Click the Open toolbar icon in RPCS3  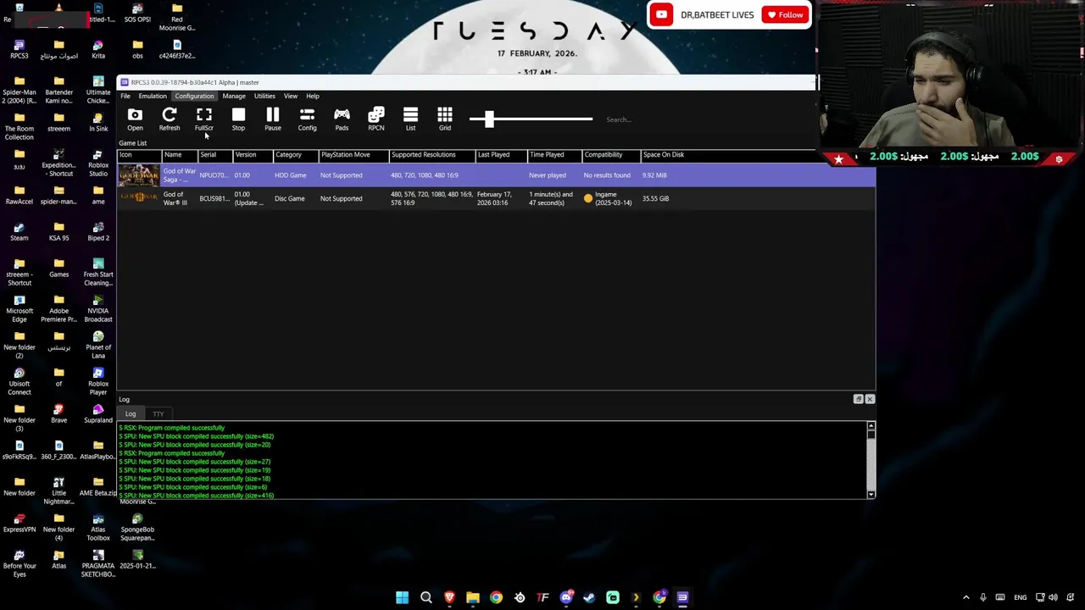click(x=135, y=119)
